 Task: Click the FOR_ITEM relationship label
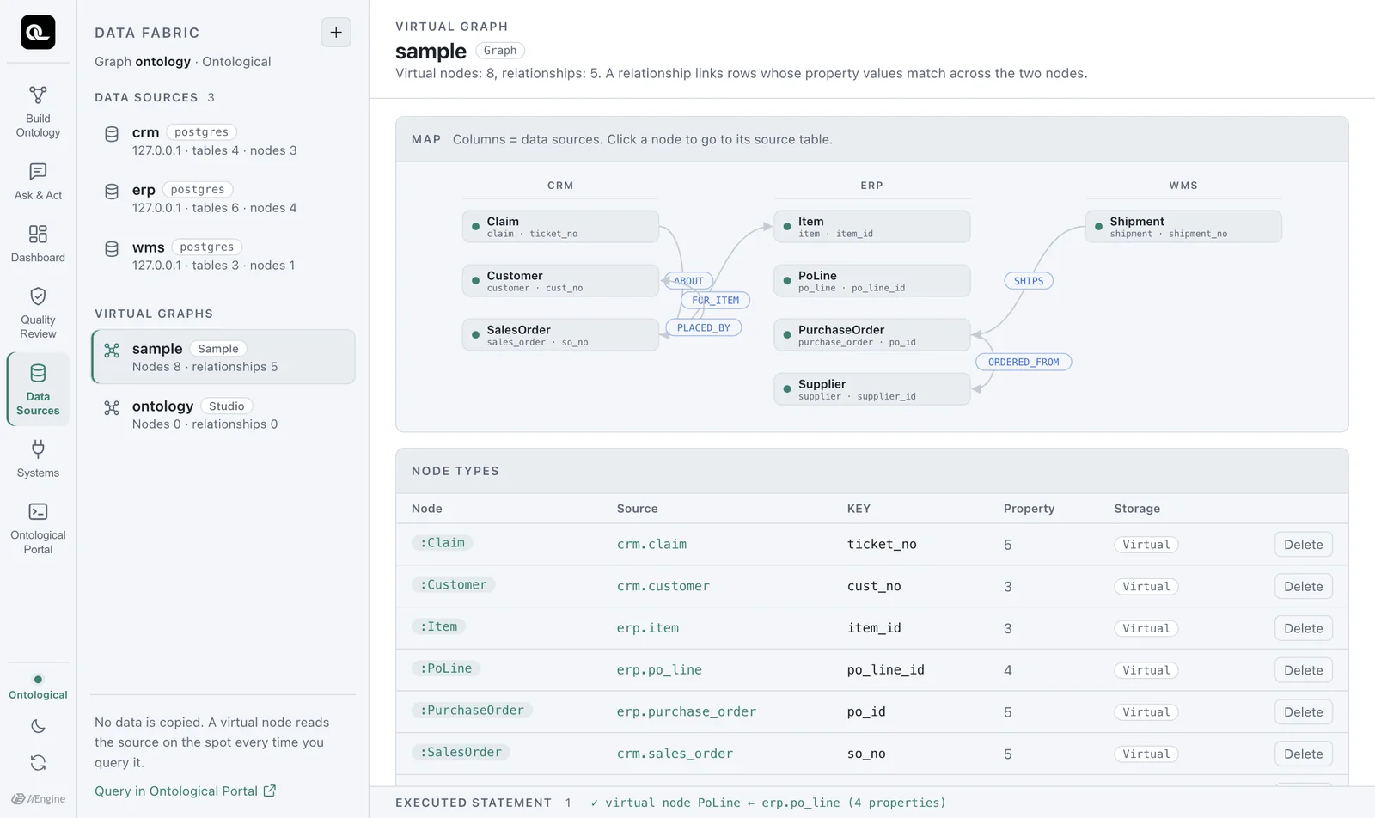715,301
